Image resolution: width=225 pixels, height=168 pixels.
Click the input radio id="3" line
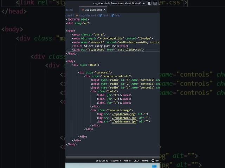pyautogui.click(x=125, y=87)
